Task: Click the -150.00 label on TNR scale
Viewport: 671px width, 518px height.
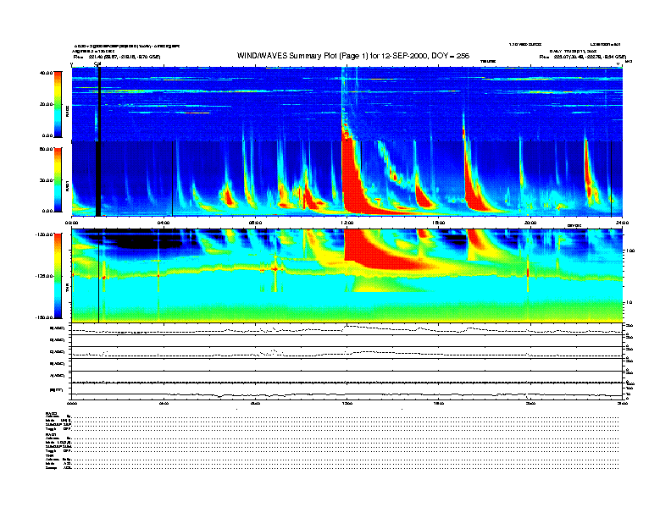Action: click(x=44, y=317)
